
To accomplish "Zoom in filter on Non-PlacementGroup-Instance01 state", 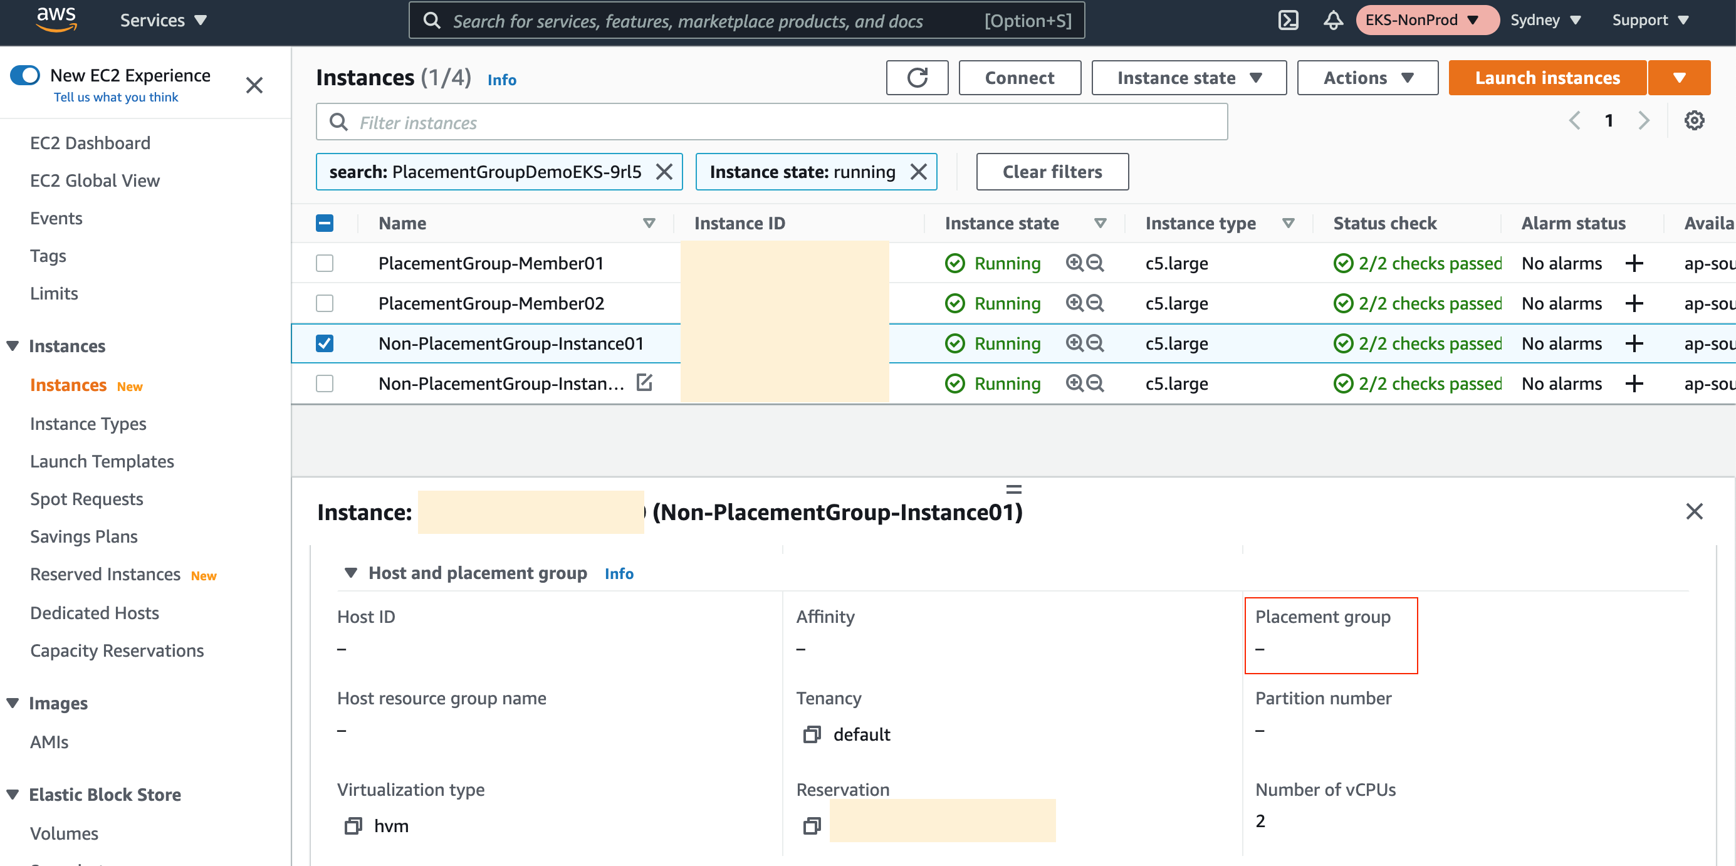I will point(1074,343).
